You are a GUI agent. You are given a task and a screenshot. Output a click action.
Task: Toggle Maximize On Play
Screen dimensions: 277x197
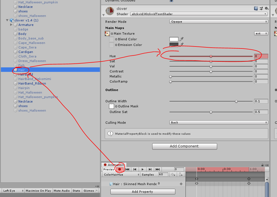point(38,191)
